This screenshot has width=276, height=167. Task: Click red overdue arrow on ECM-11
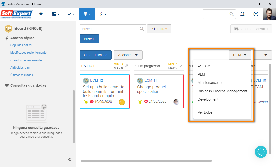click(146, 101)
